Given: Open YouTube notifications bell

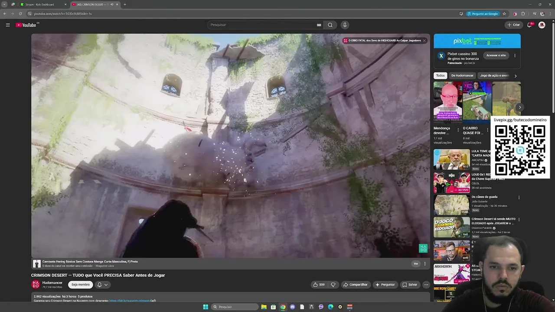Looking at the screenshot, I should 529,25.
